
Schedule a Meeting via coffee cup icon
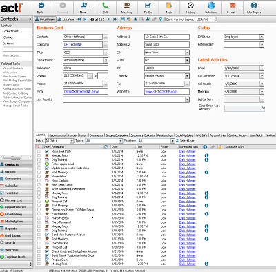126,6
